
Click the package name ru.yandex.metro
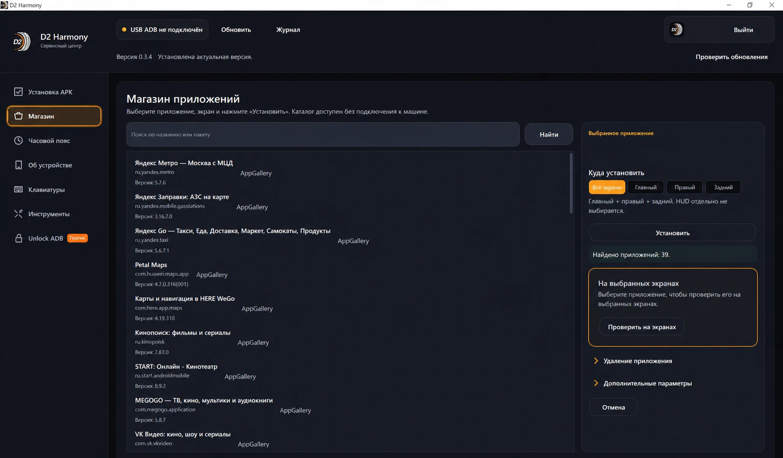pyautogui.click(x=154, y=172)
